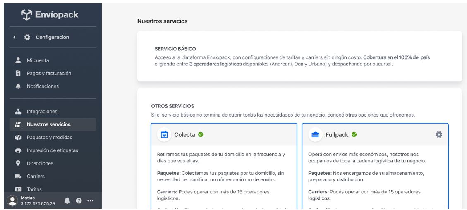Go to Paquetes y medidas
This screenshot has height=210, width=467.
[x=53, y=137]
